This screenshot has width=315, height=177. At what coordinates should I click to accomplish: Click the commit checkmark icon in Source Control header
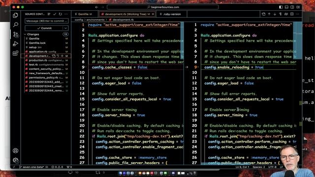[x=55, y=14]
